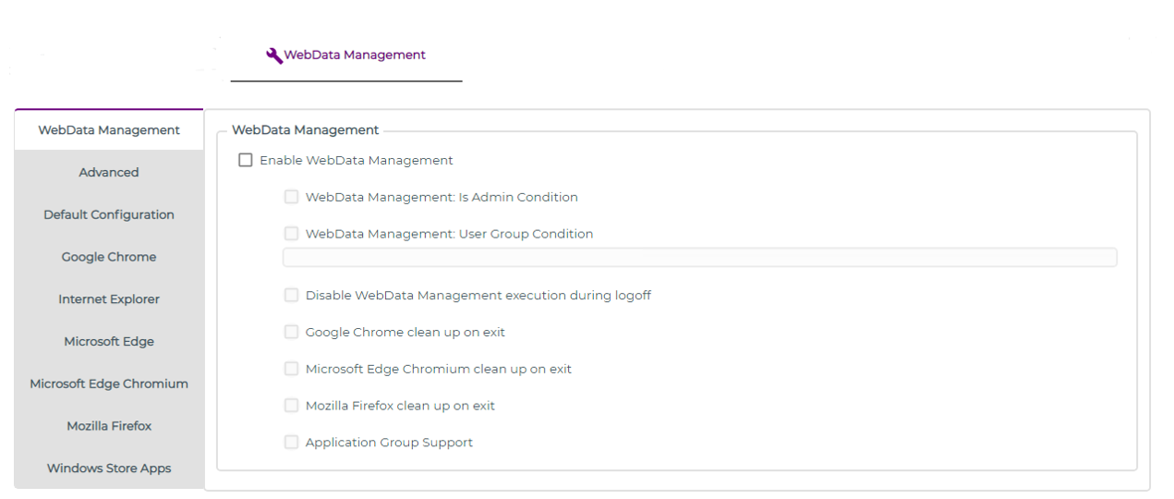Switch to Microsoft Edge Chromium tab
This screenshot has height=499, width=1174.
[x=109, y=384]
